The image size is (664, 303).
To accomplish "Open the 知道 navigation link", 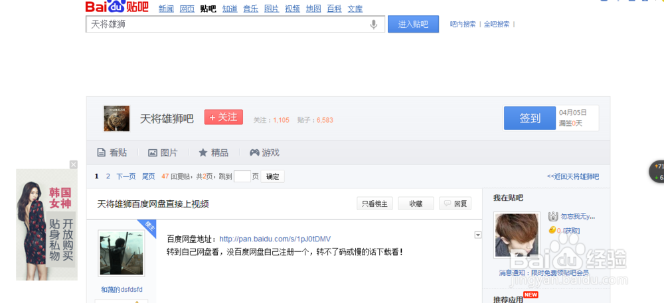I will point(230,9).
